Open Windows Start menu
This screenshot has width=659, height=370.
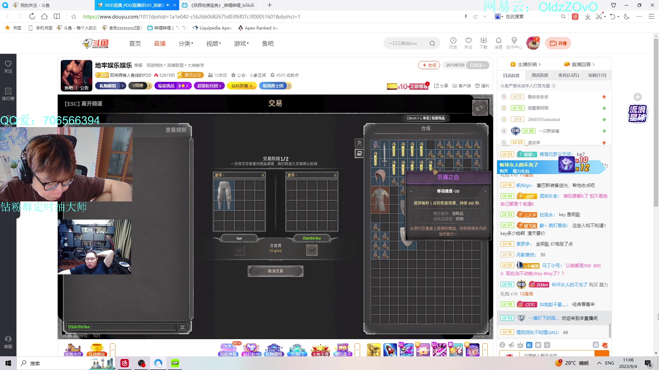[x=8, y=363]
